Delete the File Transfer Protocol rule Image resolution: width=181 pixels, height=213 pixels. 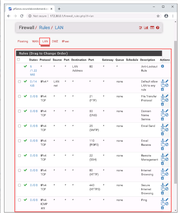[162, 104]
